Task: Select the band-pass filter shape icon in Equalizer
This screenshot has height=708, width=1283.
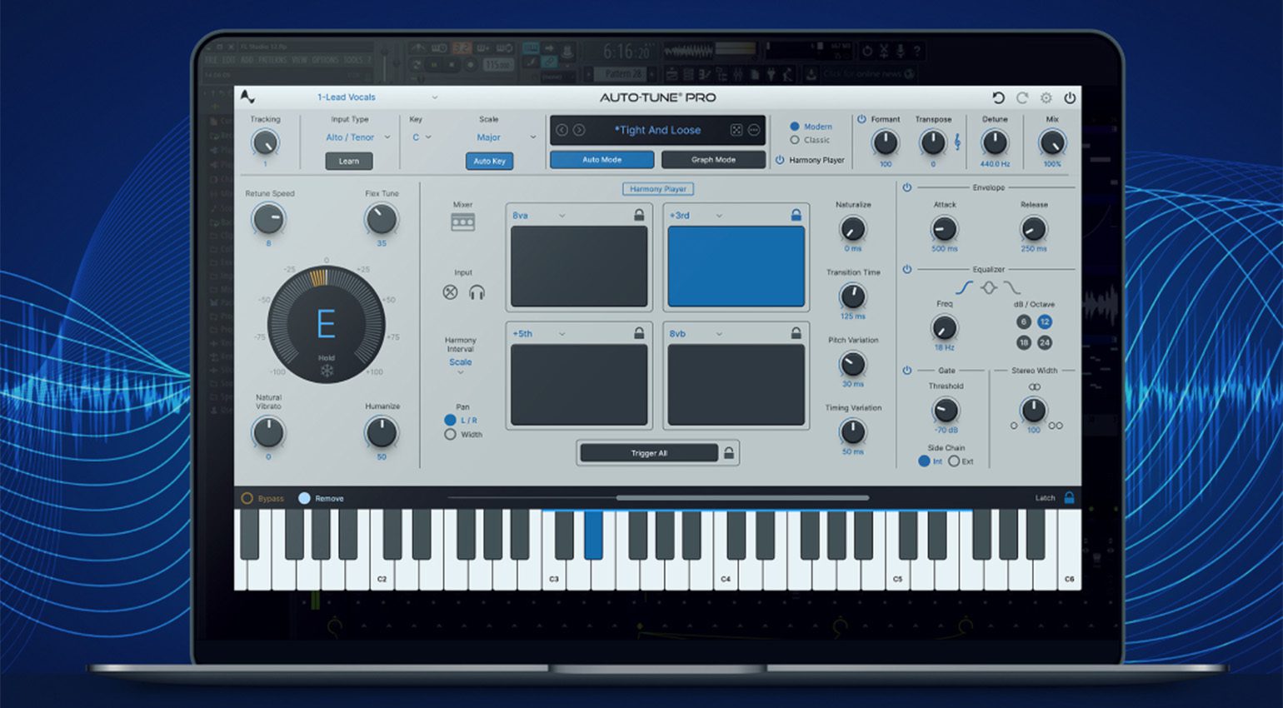Action: coord(989,287)
